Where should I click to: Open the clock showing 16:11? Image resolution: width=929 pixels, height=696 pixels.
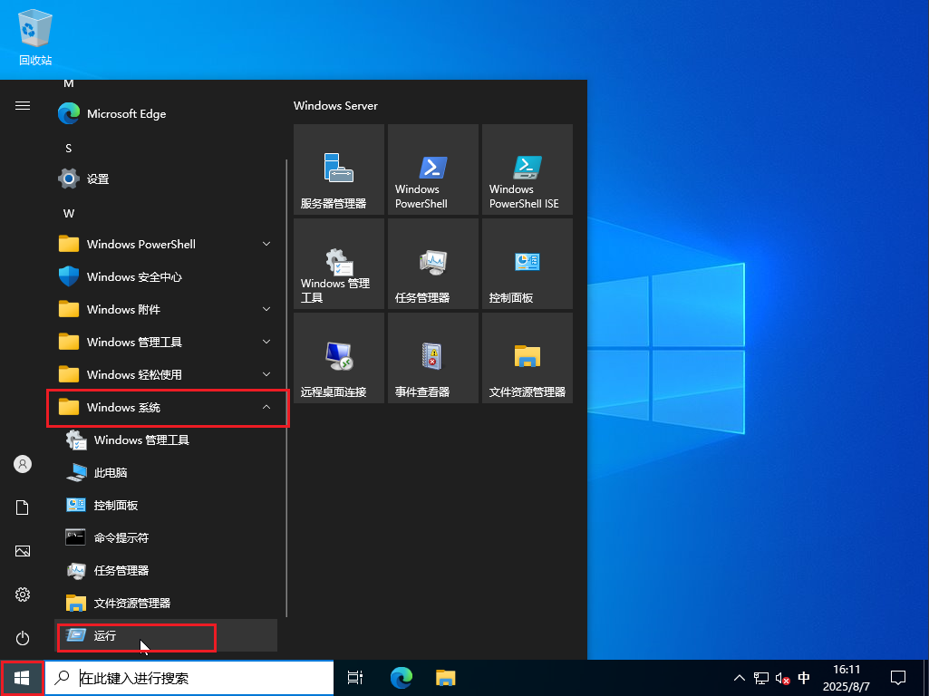coord(846,678)
